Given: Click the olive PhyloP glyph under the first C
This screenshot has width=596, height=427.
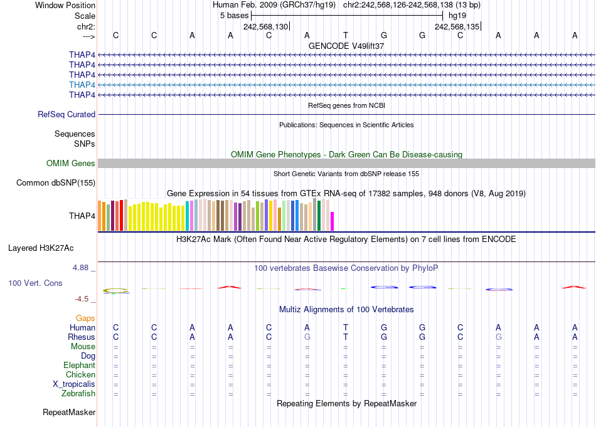Looking at the screenshot, I should 116,291.
